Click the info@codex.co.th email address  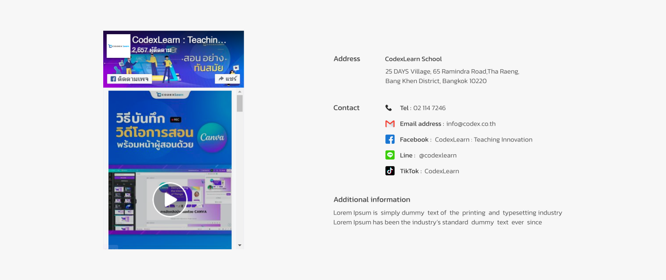tap(470, 124)
